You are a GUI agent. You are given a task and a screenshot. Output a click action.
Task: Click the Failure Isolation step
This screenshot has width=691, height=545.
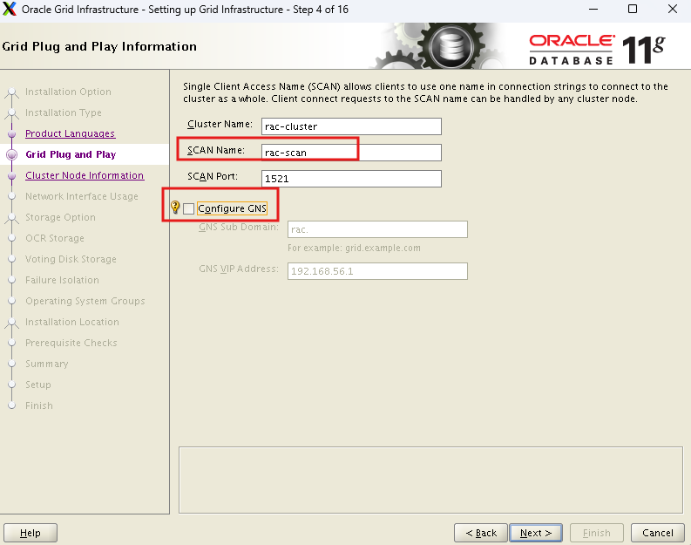click(x=62, y=280)
